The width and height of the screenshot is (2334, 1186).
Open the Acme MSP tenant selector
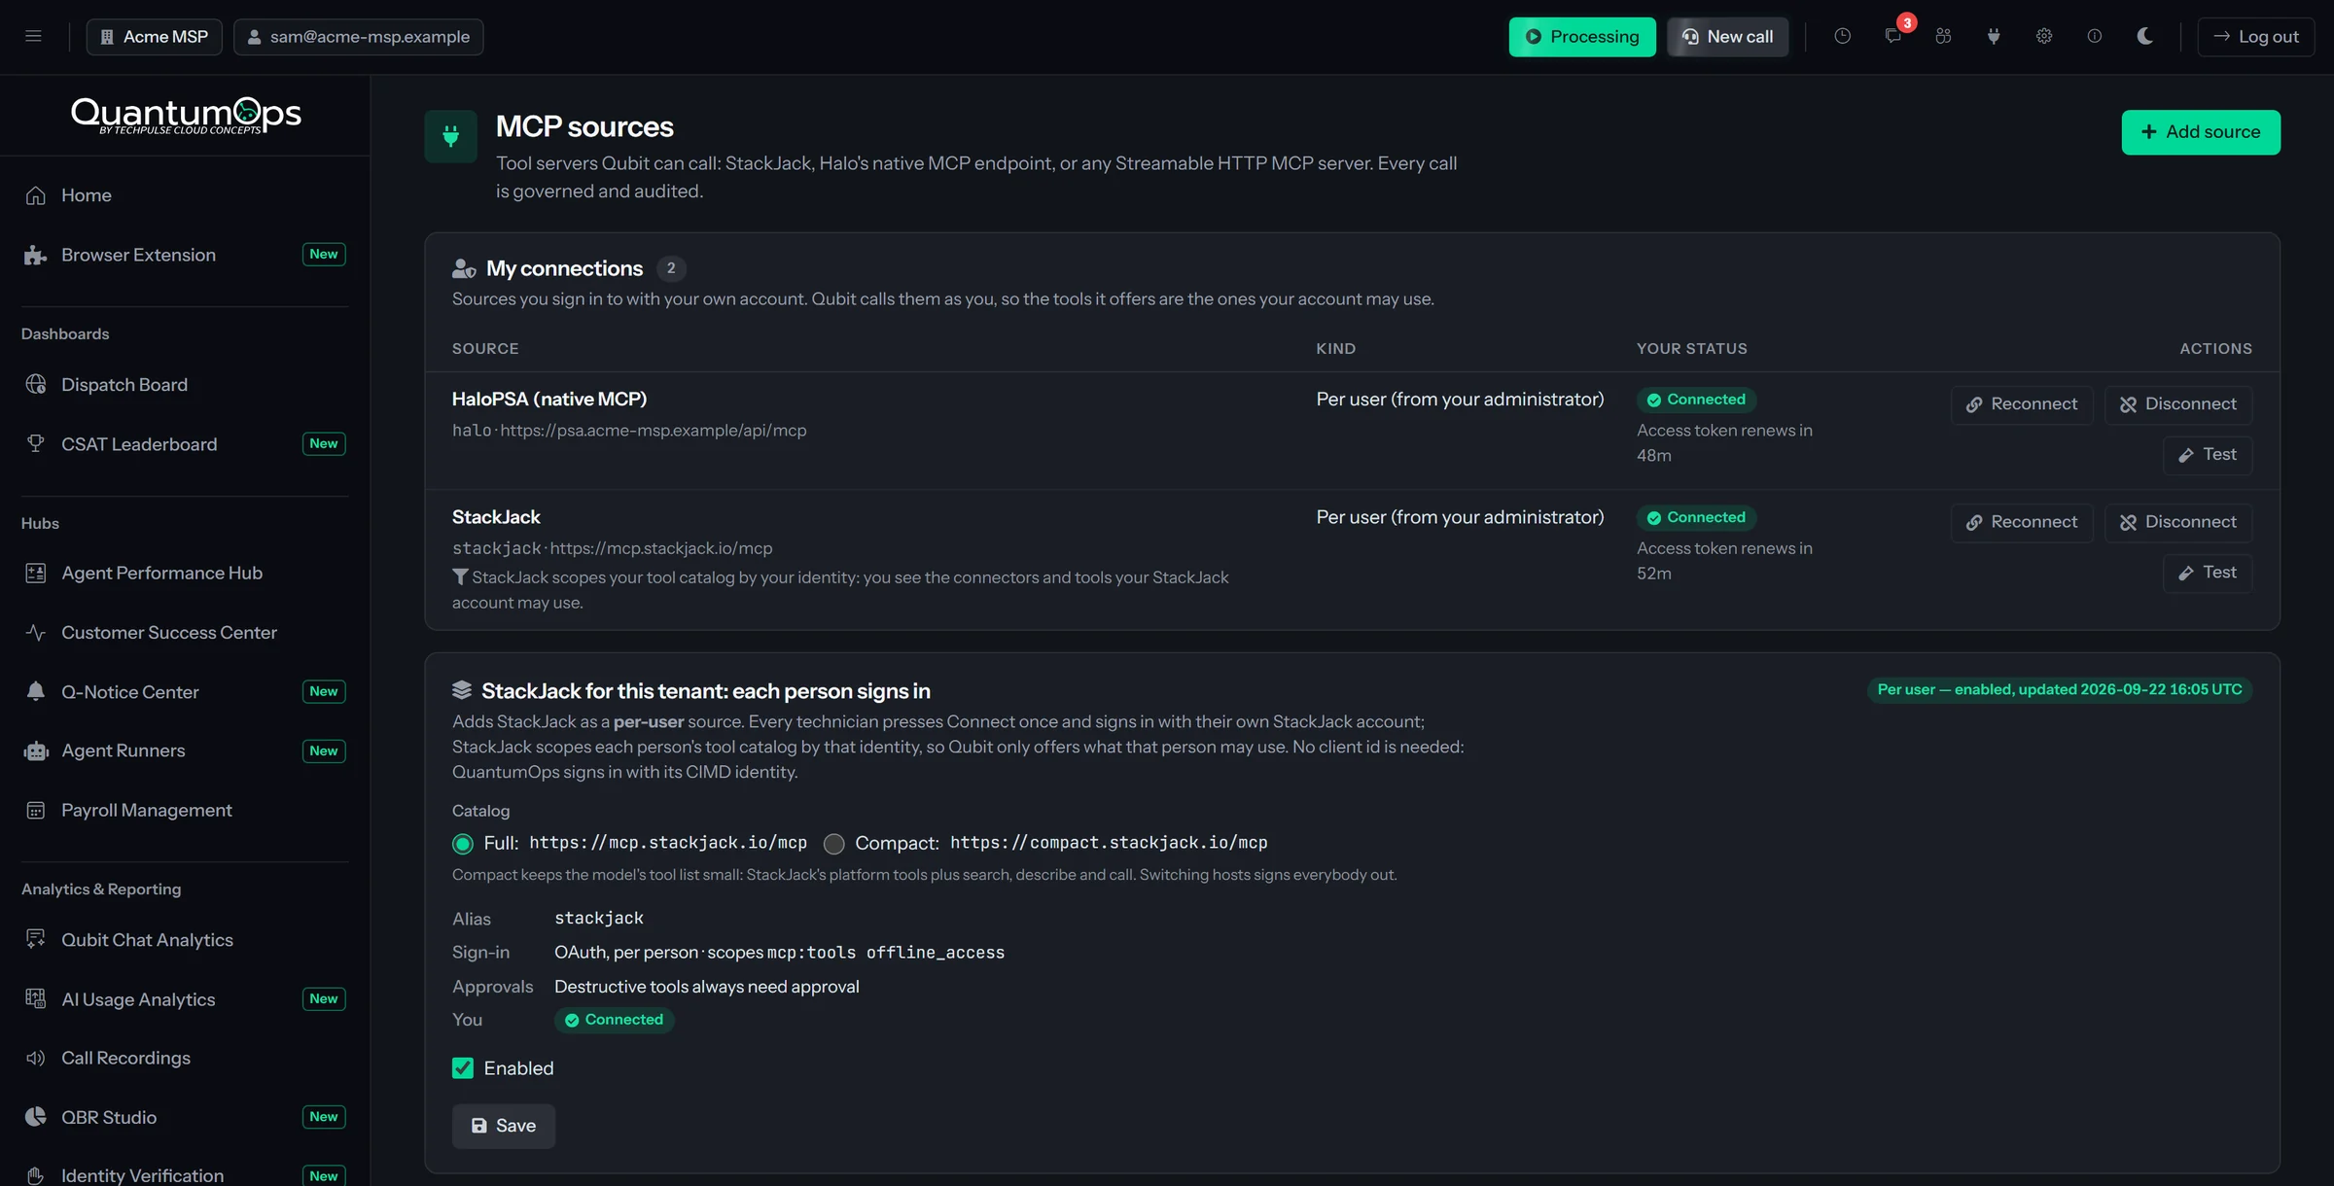tap(155, 36)
